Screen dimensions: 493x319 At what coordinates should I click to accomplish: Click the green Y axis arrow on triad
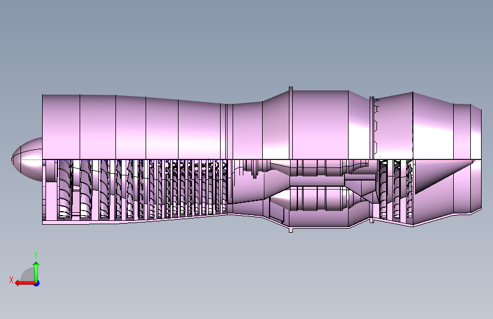coord(36,271)
